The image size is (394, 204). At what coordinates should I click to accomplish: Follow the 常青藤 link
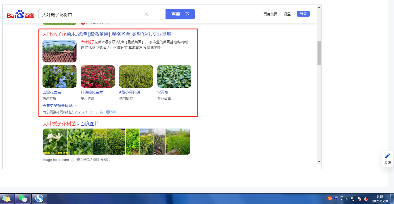[x=163, y=92]
